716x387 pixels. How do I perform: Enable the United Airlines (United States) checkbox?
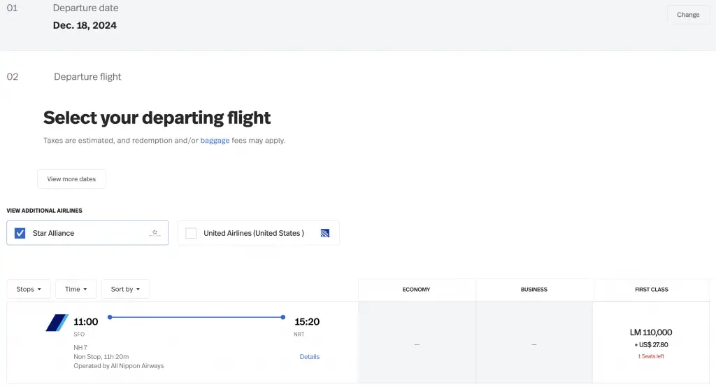(191, 233)
